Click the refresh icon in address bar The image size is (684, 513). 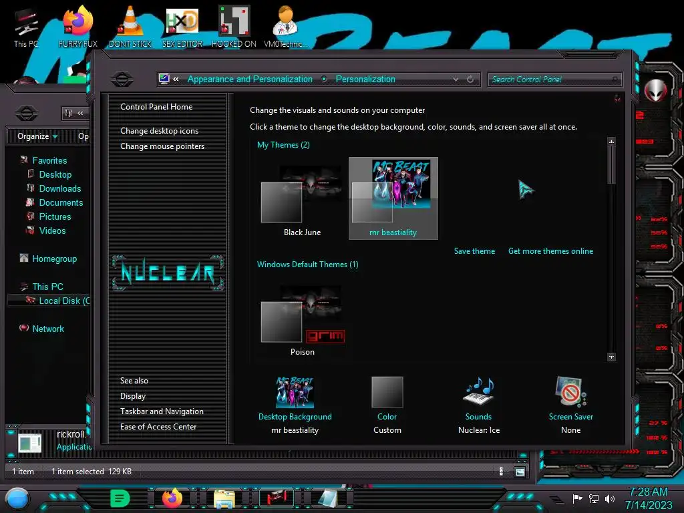click(x=470, y=79)
